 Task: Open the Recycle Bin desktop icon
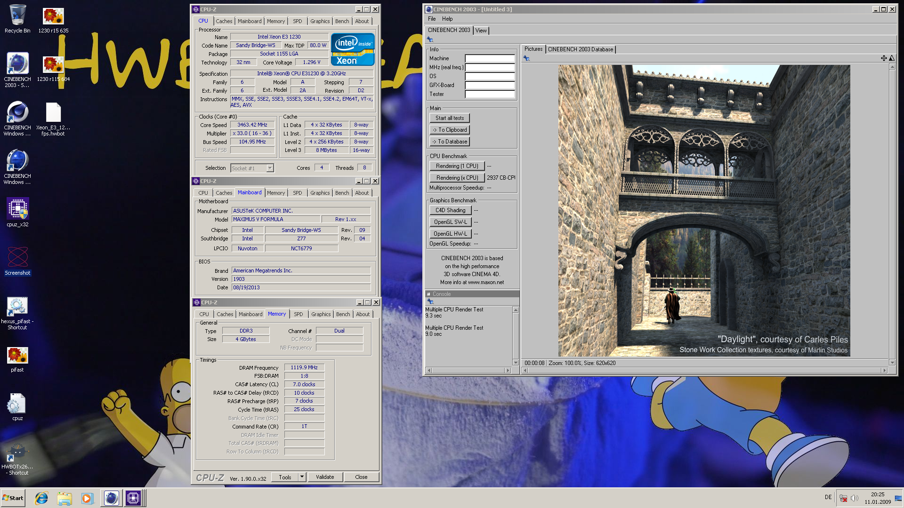pos(17,19)
